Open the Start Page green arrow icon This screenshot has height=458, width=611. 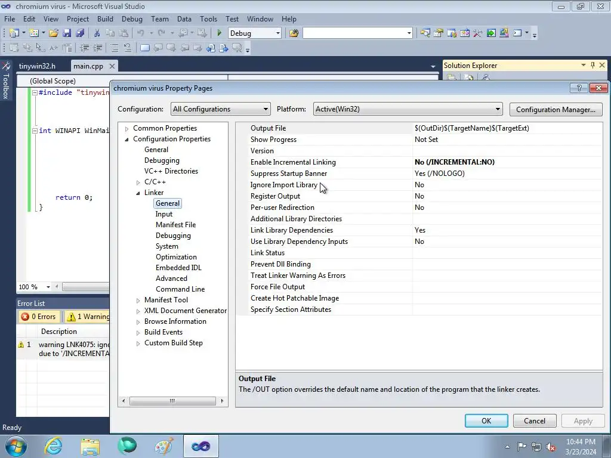tap(491, 33)
